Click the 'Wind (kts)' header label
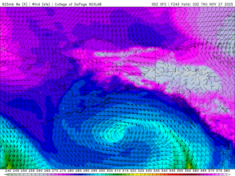Image resolution: width=235 pixels, height=176 pixels. tap(41, 4)
